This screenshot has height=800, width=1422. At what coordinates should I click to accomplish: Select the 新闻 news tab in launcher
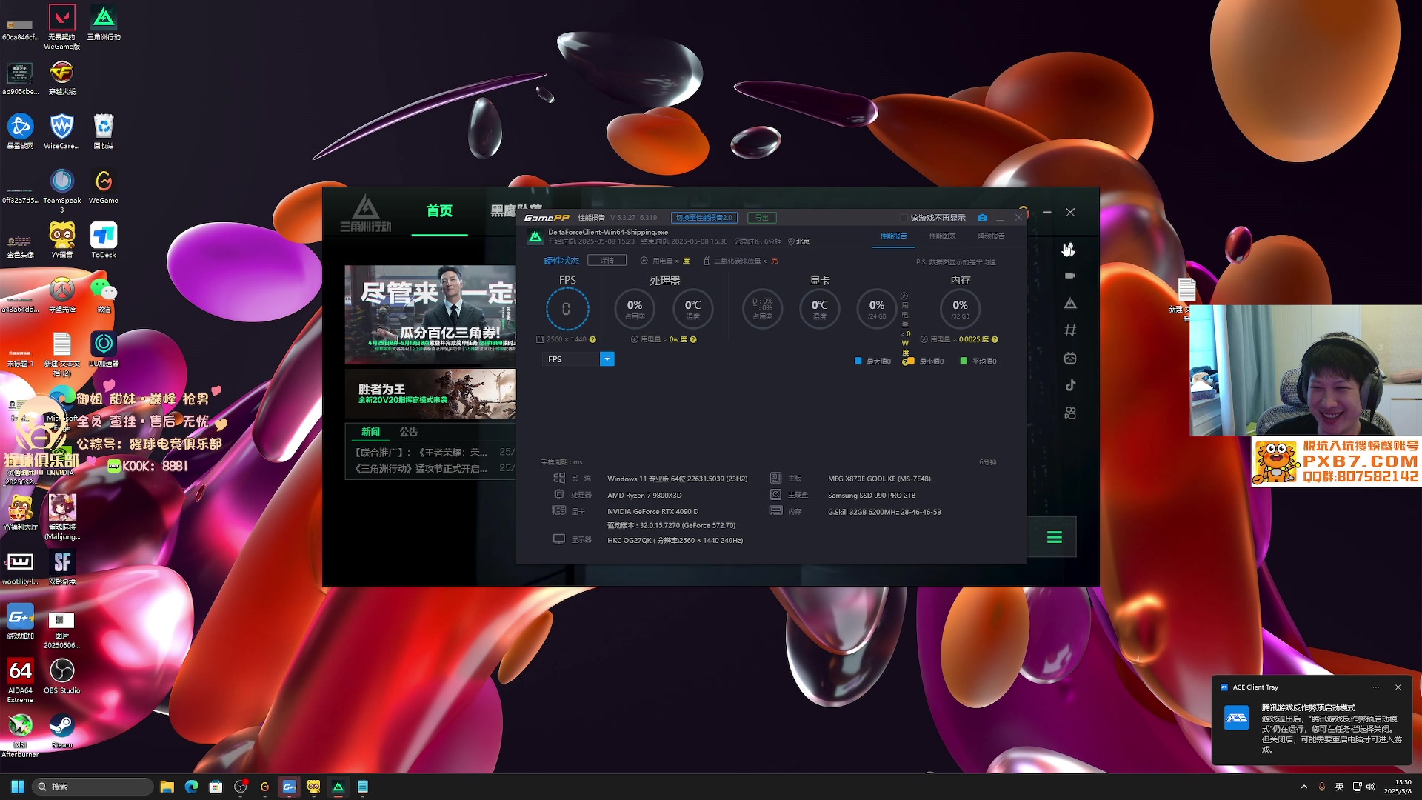pos(370,432)
